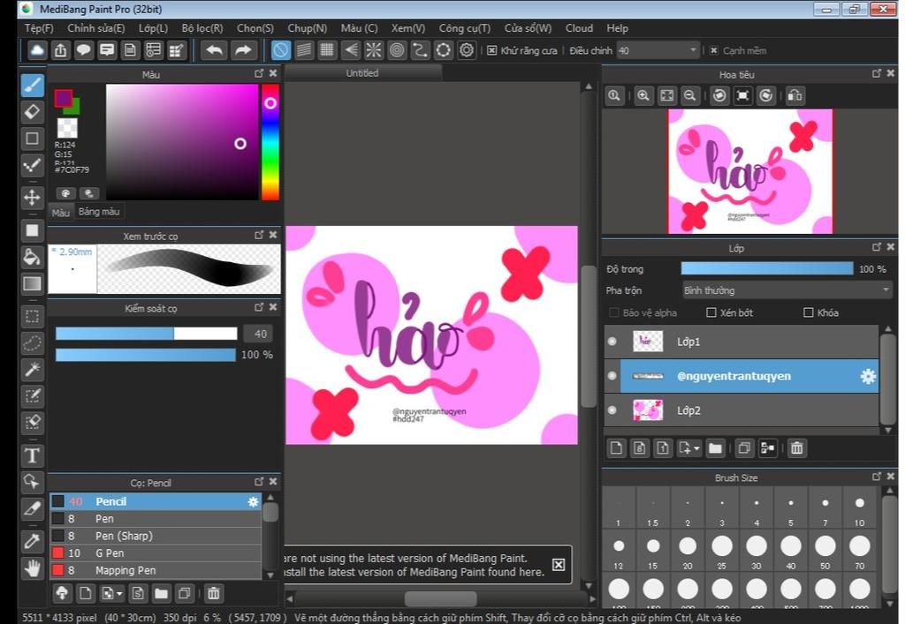Select the Bucket fill tool

click(33, 257)
